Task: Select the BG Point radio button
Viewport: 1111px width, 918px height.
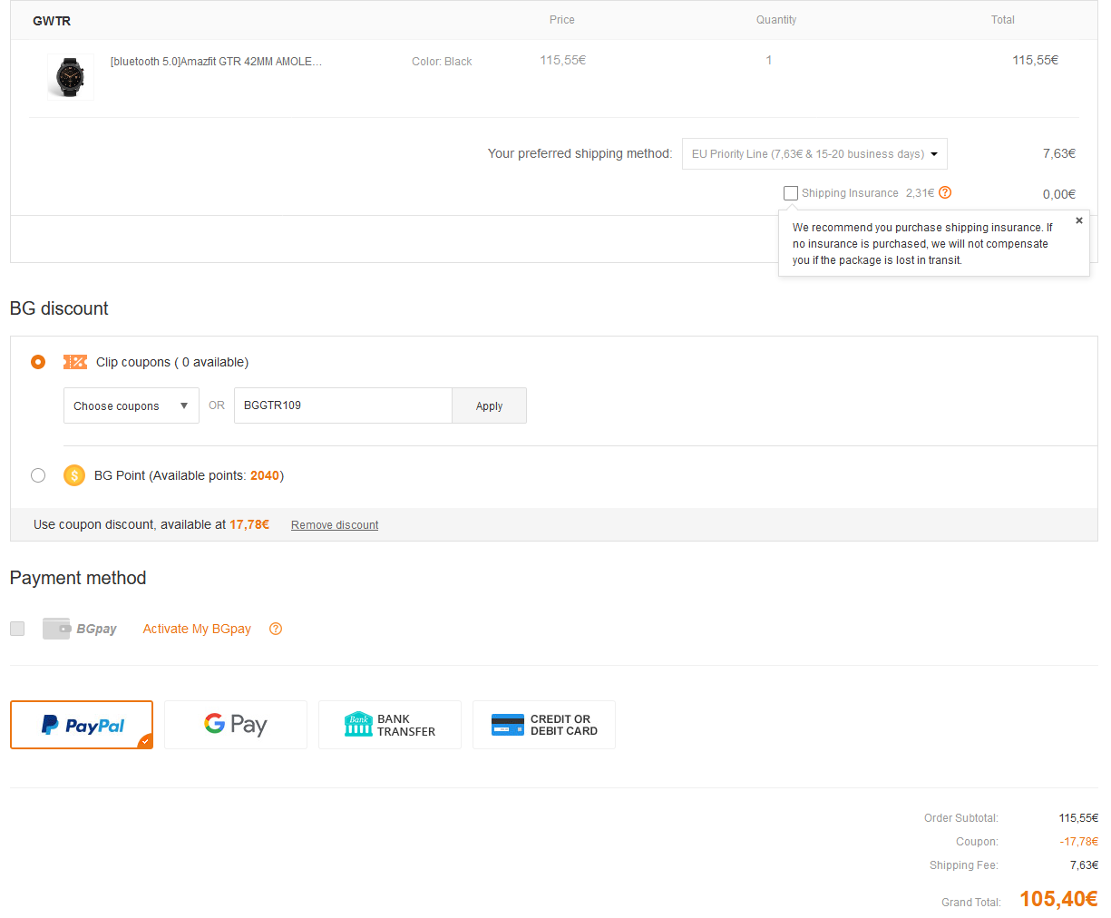Action: (x=38, y=475)
